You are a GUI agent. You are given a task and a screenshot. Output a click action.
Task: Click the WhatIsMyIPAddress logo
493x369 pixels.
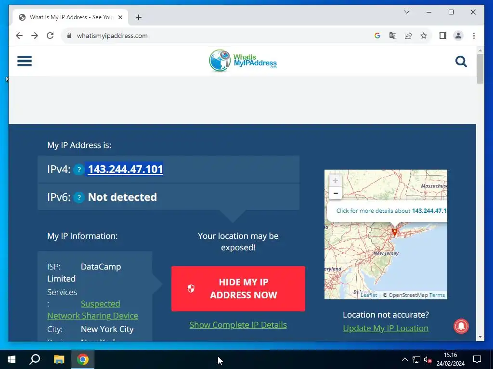pos(243,61)
